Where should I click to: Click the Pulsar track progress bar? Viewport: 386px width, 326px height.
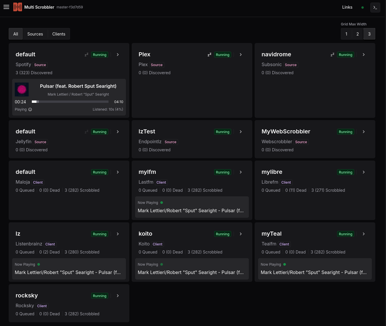point(70,102)
